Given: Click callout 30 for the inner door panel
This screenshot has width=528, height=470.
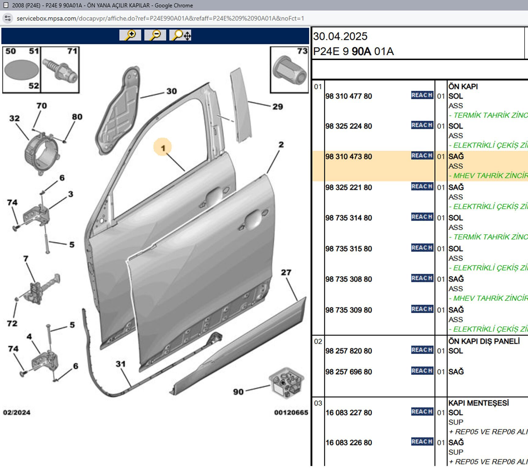Looking at the screenshot, I should (x=172, y=91).
